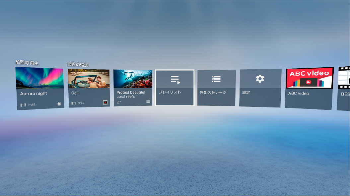The image size is (350, 196).
Task: Open the Call video thumbnail
Action: click(89, 79)
